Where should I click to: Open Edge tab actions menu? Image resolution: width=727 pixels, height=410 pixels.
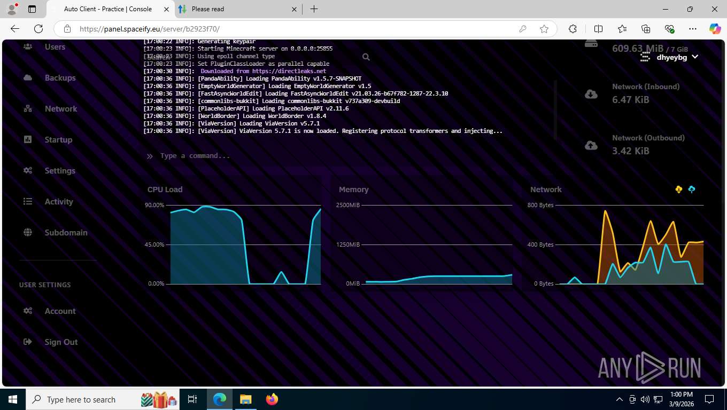[x=32, y=9]
